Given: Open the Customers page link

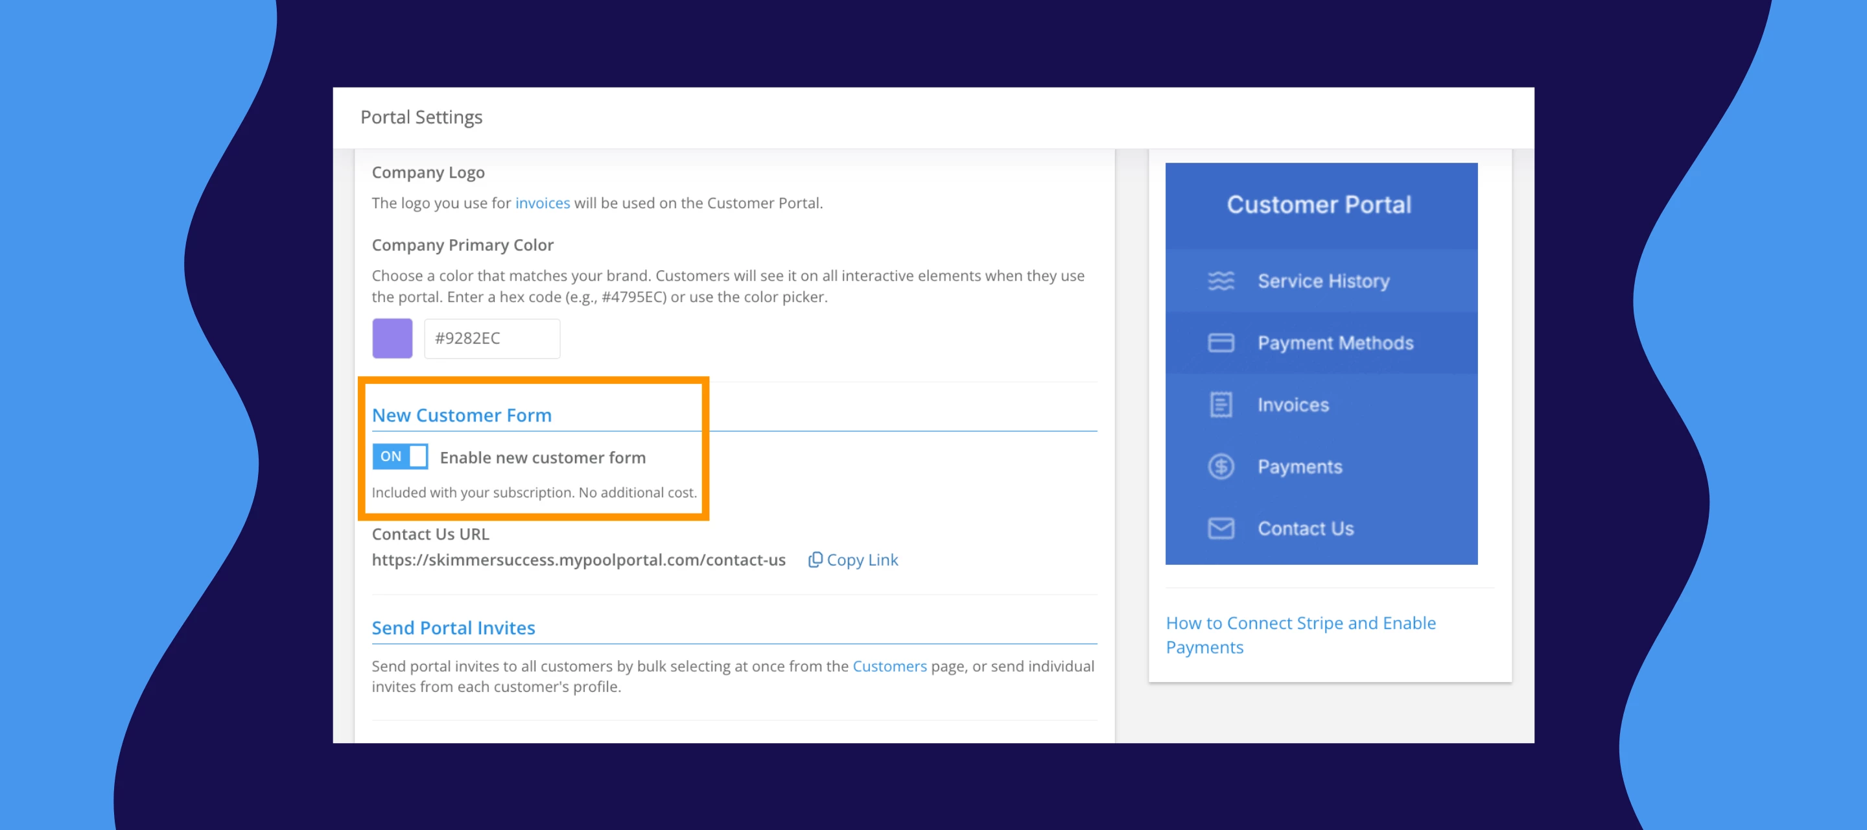Looking at the screenshot, I should (889, 666).
